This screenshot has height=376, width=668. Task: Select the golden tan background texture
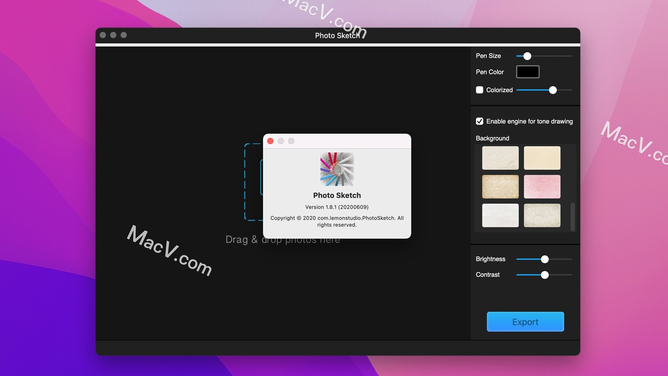click(x=500, y=187)
